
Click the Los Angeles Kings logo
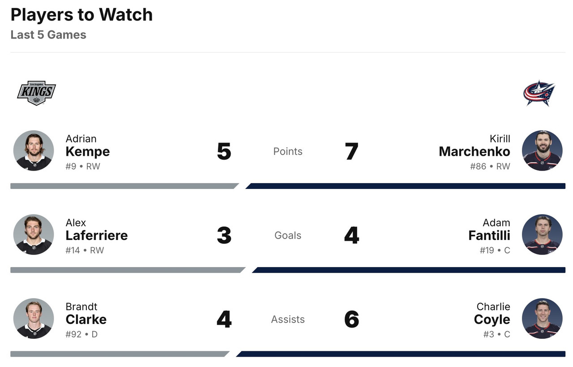click(x=36, y=93)
